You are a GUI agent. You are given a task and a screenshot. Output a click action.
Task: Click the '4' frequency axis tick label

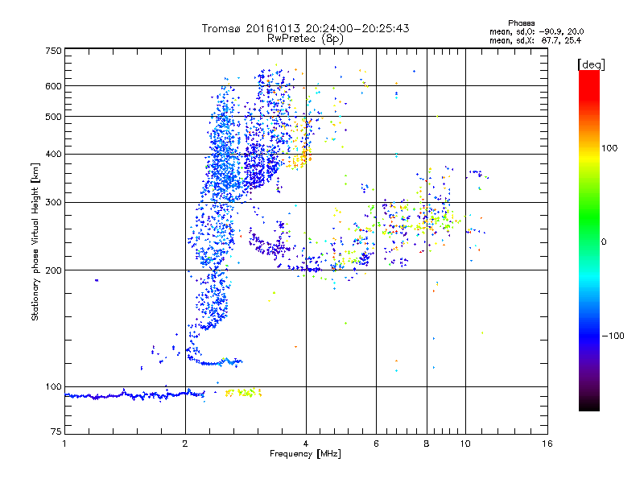click(x=306, y=444)
